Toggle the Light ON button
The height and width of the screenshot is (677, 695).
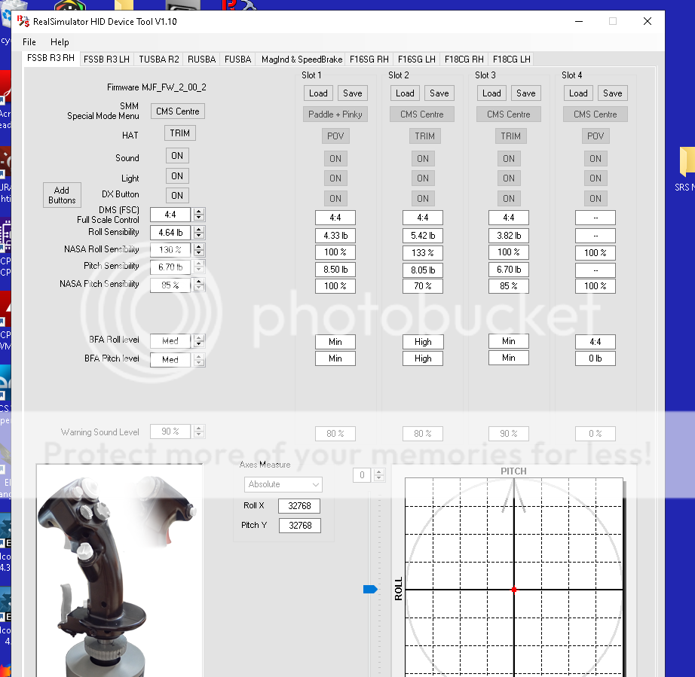(177, 176)
